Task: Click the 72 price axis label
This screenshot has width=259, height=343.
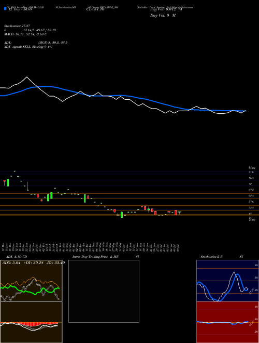Action: coord(250,184)
